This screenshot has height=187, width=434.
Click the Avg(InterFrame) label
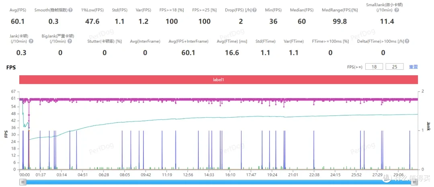(x=145, y=41)
